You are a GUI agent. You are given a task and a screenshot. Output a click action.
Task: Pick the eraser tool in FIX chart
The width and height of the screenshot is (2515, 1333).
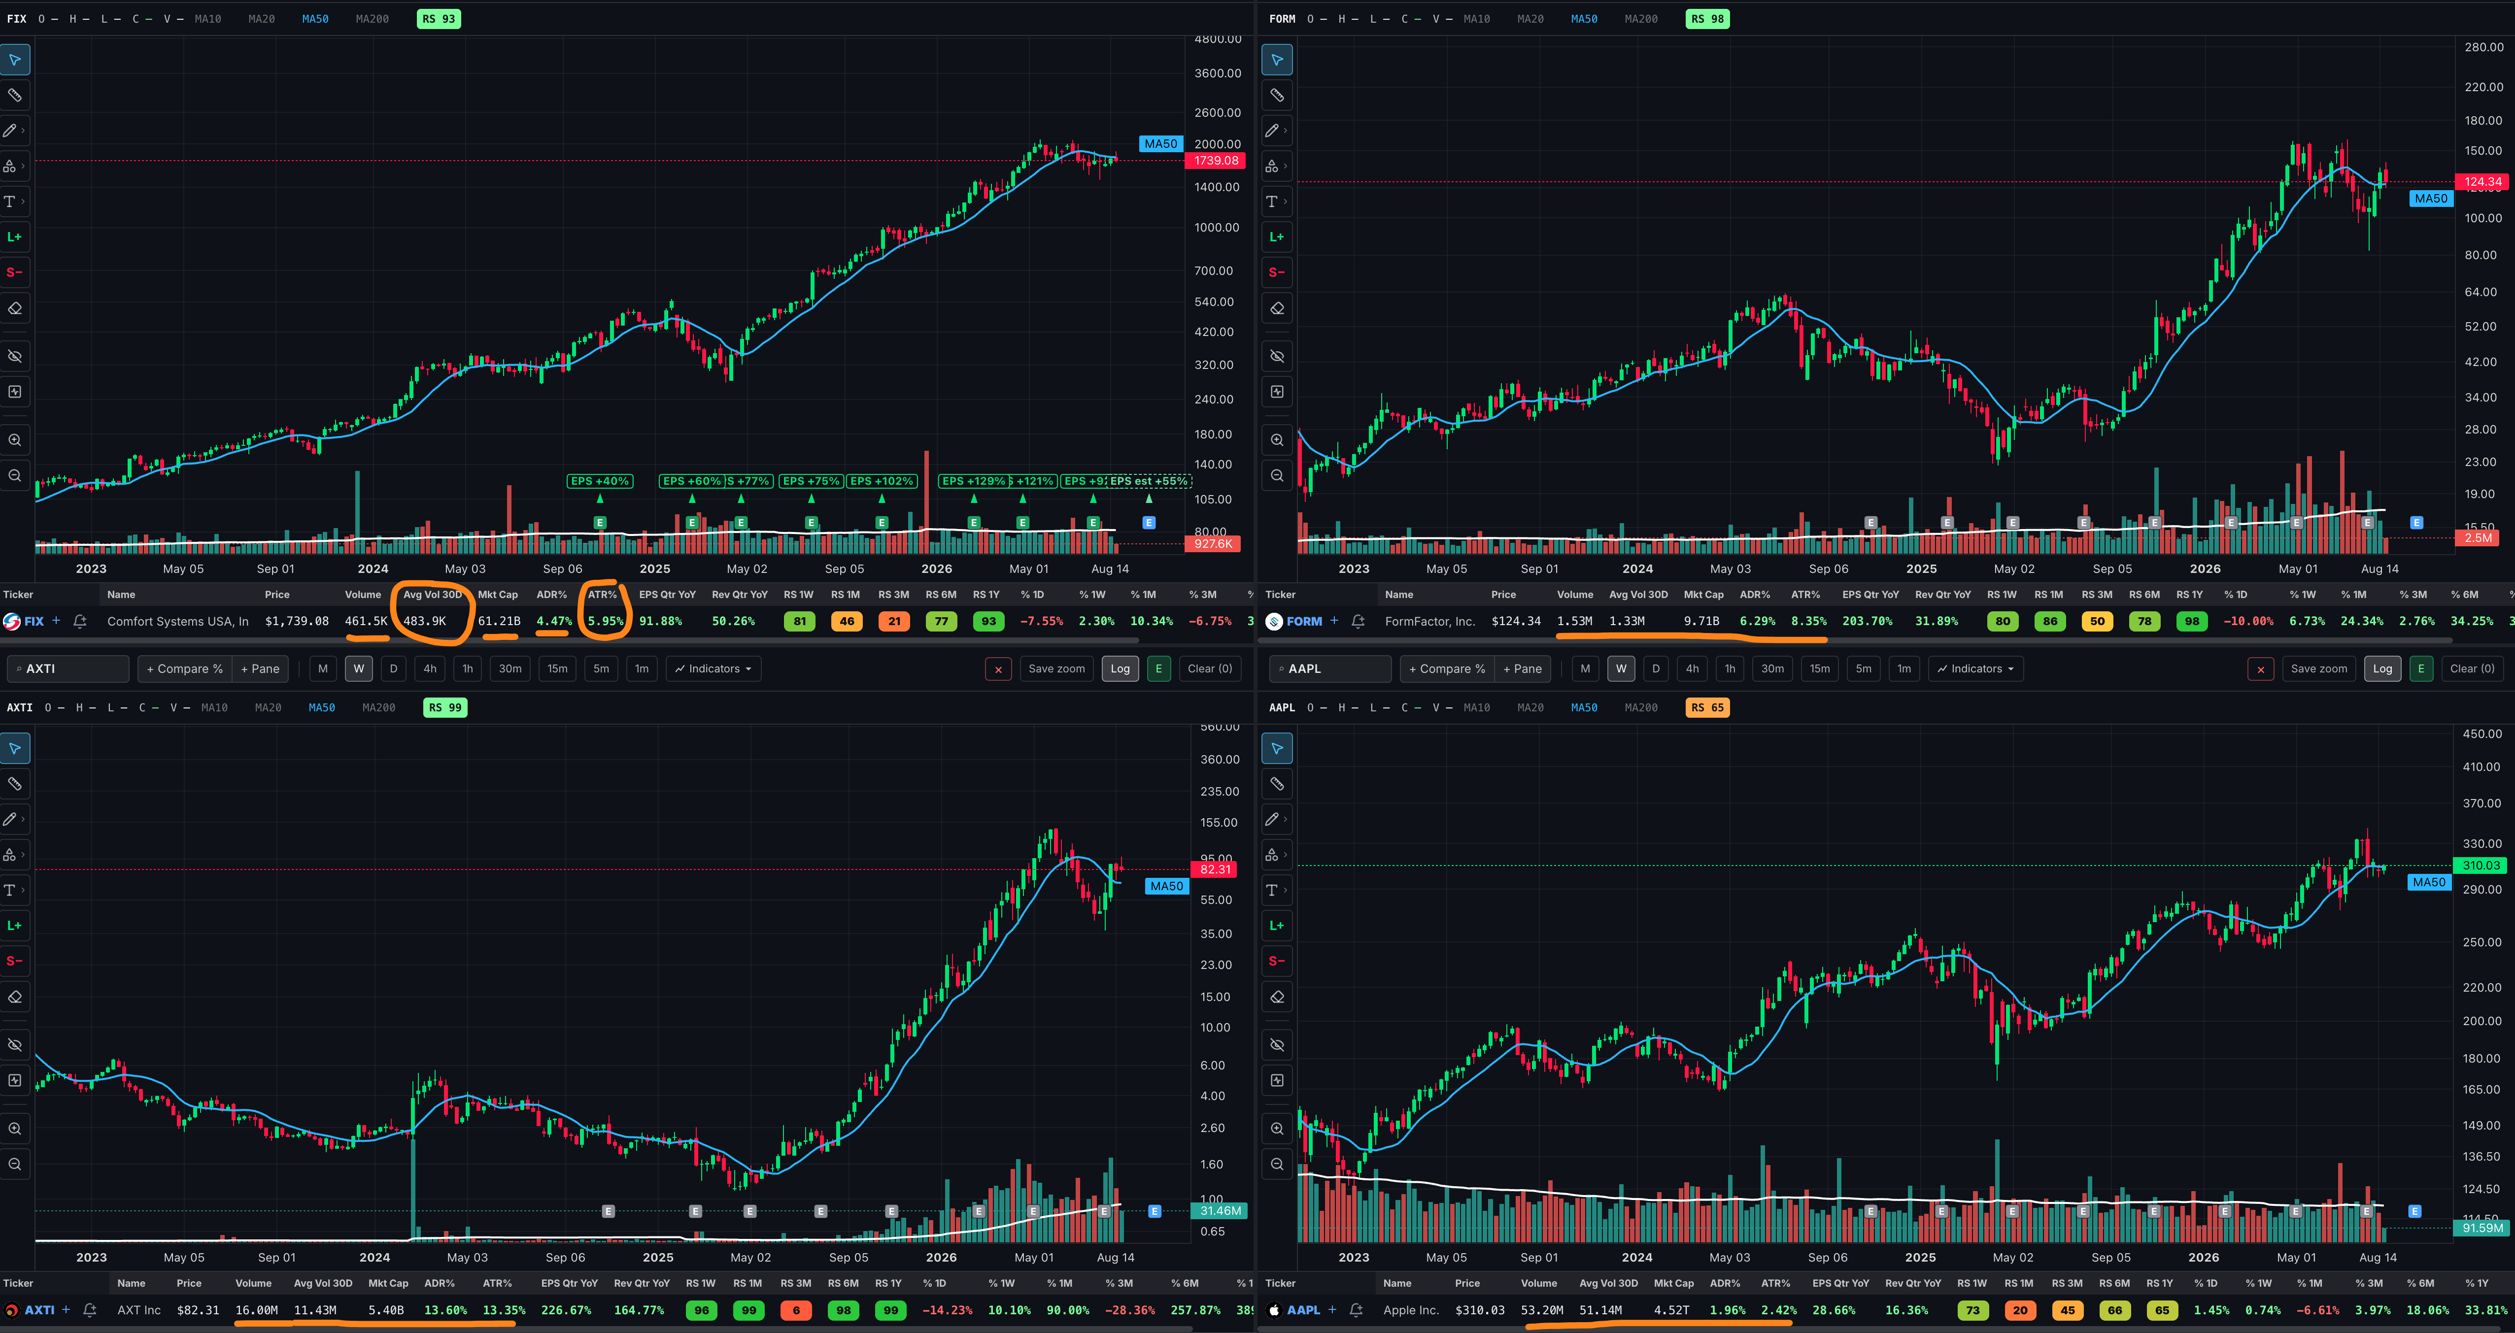tap(15, 308)
